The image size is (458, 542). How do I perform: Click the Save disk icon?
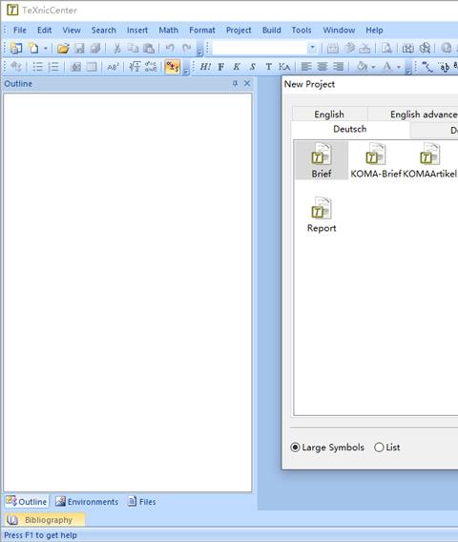(79, 48)
